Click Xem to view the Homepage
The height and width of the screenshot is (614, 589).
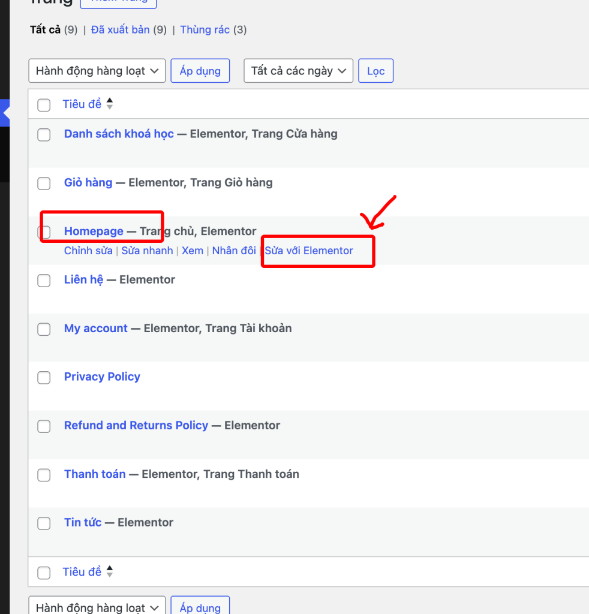(x=193, y=251)
